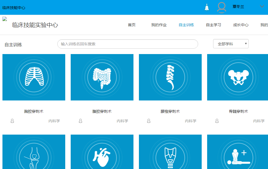Open the 我的作业 menu item
Image resolution: width=268 pixels, height=169 pixels.
coord(159,25)
